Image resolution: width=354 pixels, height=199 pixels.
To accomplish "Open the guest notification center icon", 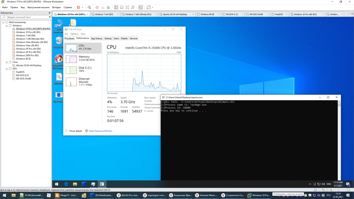I will tap(348, 184).
